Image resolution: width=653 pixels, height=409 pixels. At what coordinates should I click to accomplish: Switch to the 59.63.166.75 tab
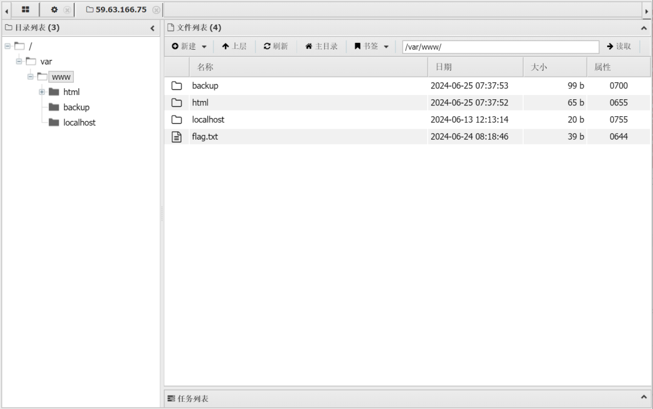click(x=117, y=10)
